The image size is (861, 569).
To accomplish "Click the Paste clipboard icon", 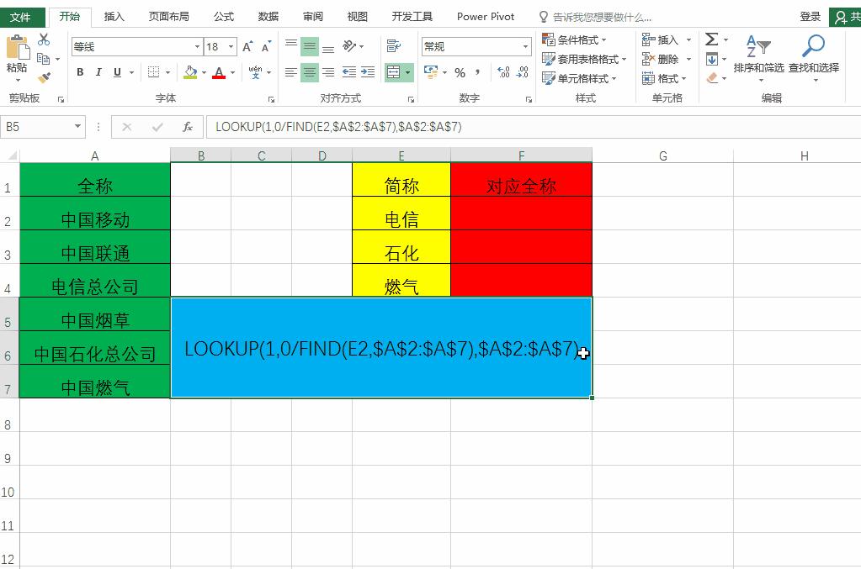I will [17, 47].
